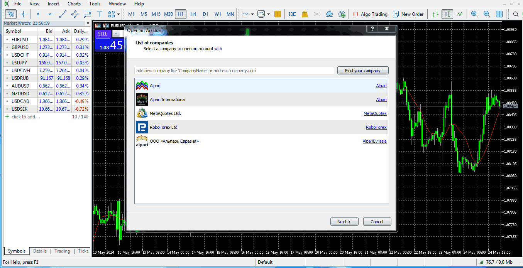523x268 pixels.
Task: Switch to the Ticks tab
Action: tap(83, 251)
